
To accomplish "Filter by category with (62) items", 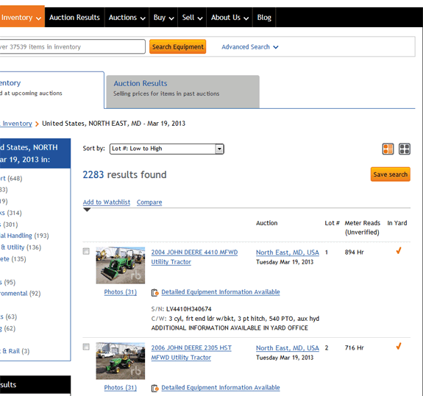I will click(8, 328).
